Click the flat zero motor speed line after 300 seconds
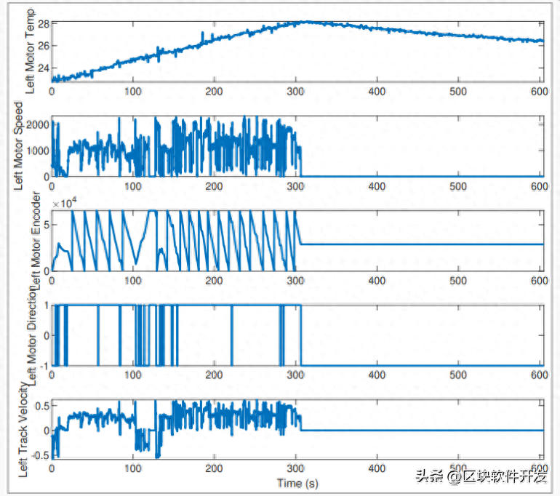This screenshot has width=560, height=496. [422, 176]
